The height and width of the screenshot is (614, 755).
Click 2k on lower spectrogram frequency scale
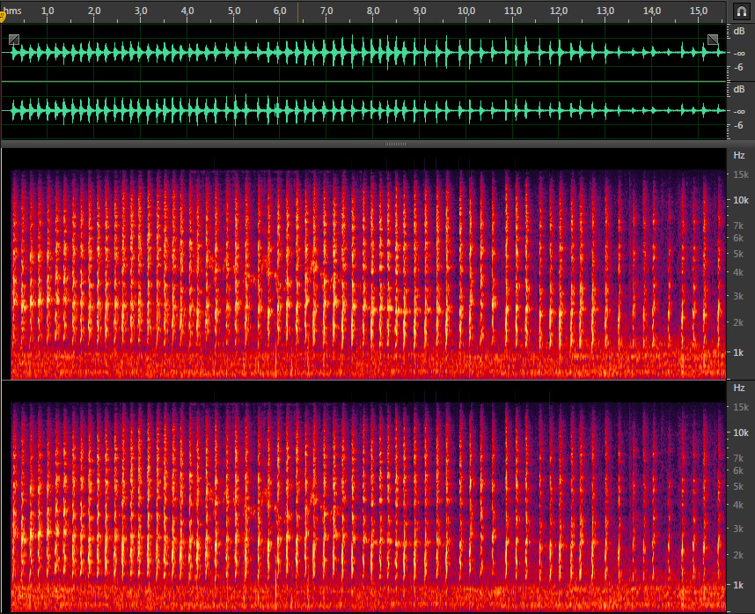[x=738, y=555]
